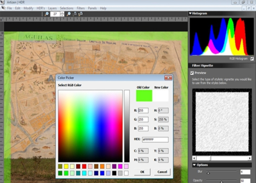Select the bright blue preset swatch
The image size is (256, 183).
click(102, 173)
